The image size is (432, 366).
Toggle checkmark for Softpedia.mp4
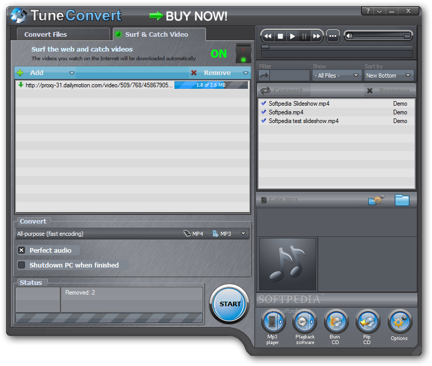tap(264, 112)
